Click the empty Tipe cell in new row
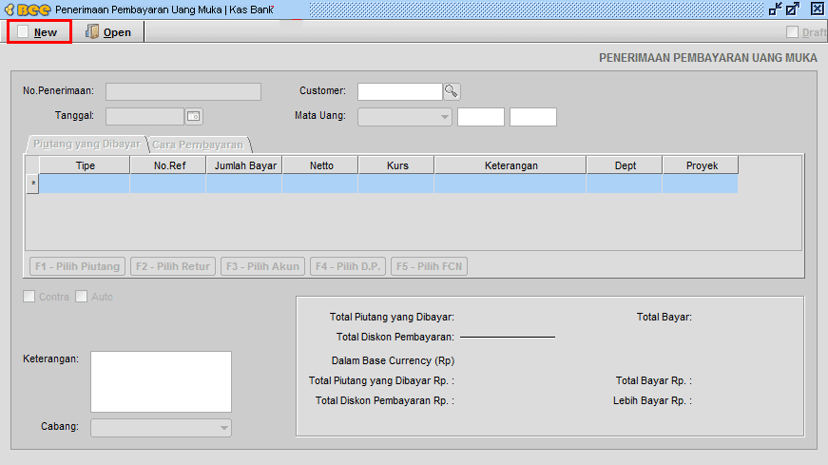The height and width of the screenshot is (465, 828). click(x=85, y=184)
